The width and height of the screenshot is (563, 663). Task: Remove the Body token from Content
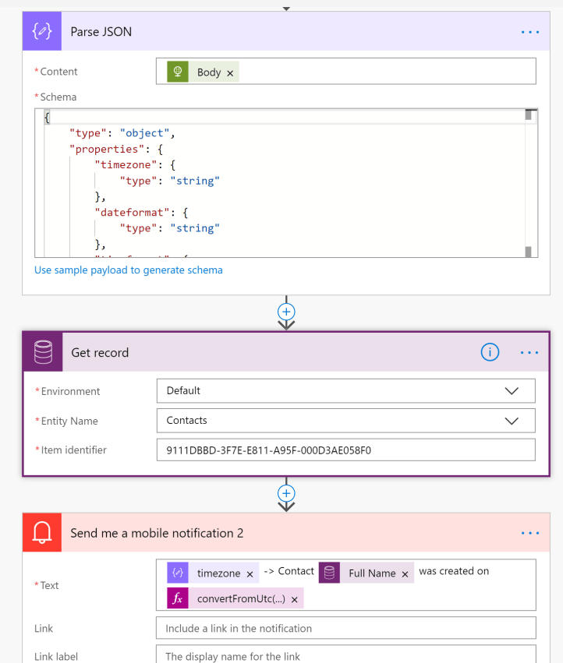230,72
